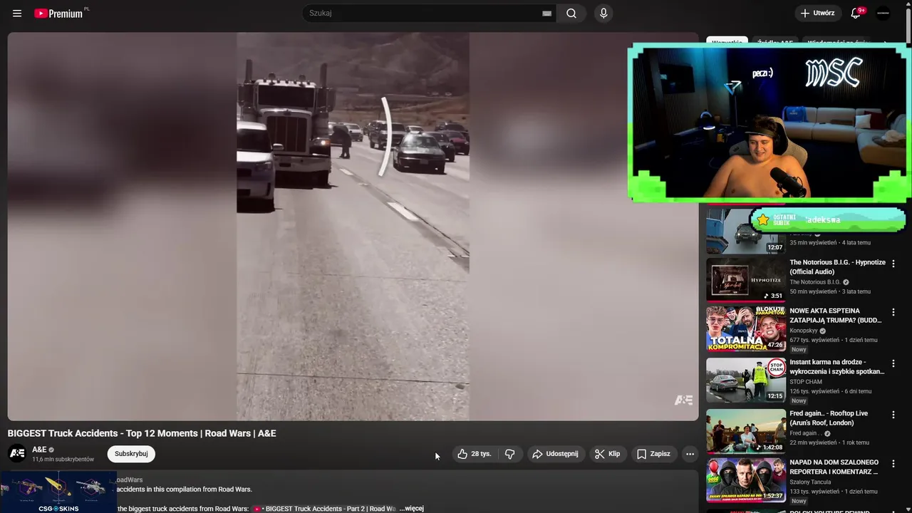Dislike the video with thumbs-down
The width and height of the screenshot is (912, 513).
click(x=510, y=454)
